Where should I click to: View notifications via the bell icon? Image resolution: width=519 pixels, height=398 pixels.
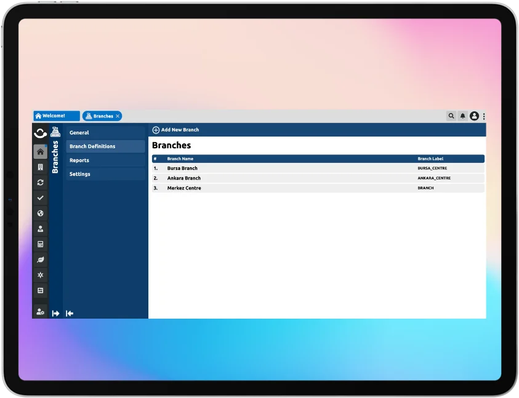click(463, 116)
